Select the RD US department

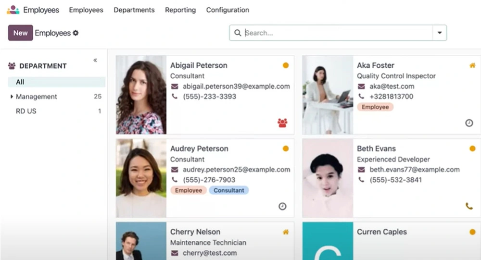(x=26, y=111)
